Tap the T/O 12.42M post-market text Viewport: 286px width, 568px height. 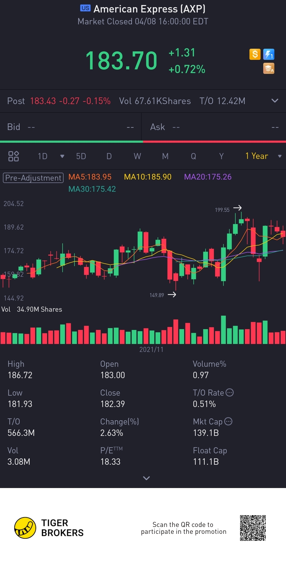coord(222,101)
